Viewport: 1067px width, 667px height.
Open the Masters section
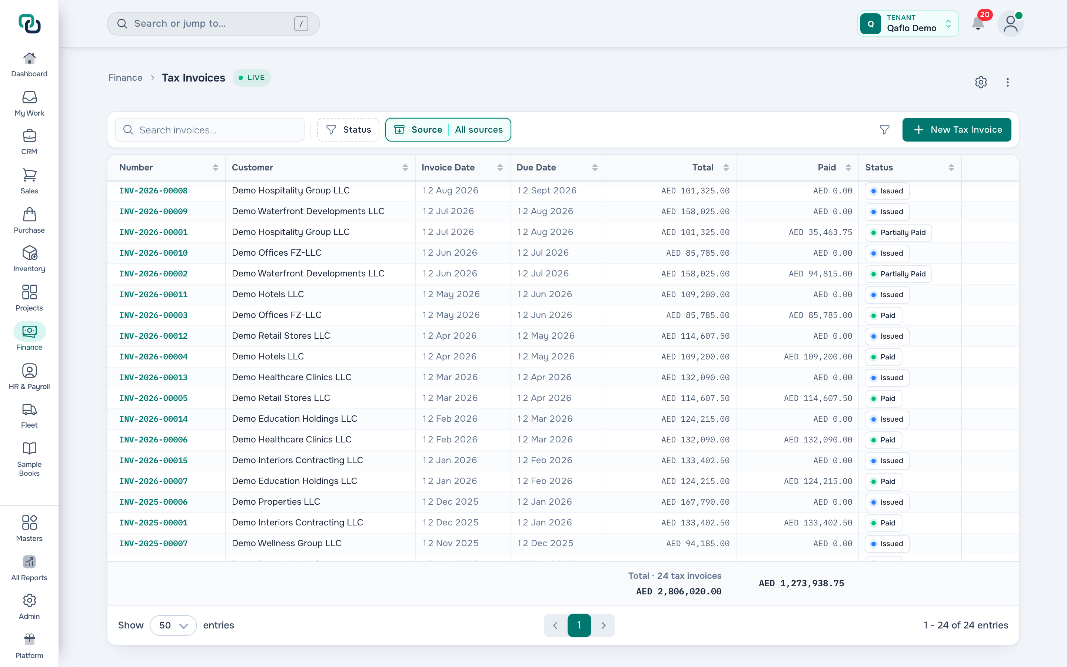(29, 529)
